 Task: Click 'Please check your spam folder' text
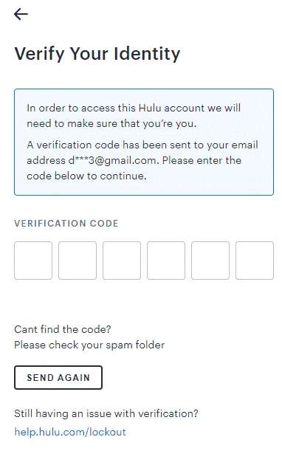coord(89,345)
